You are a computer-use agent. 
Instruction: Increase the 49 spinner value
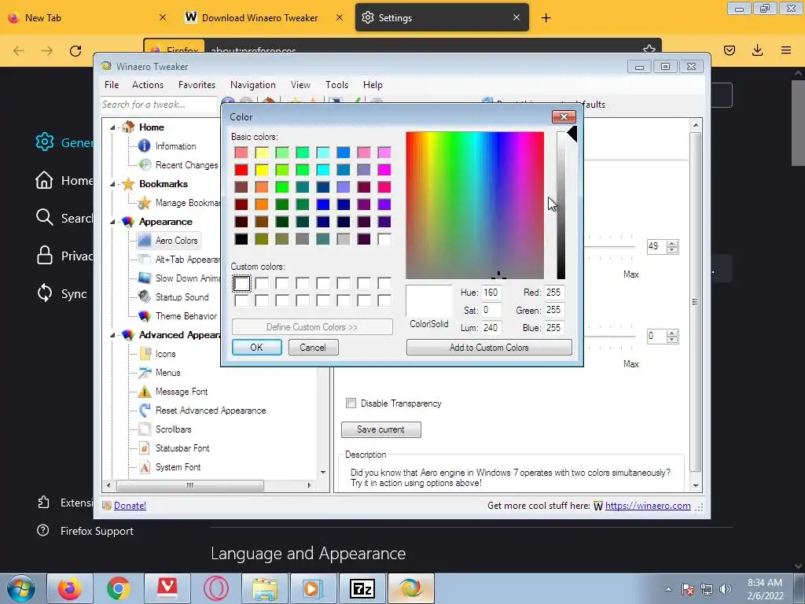[672, 244]
